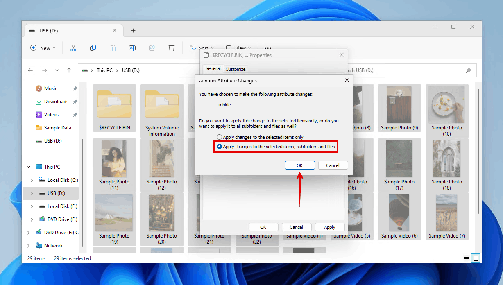503x285 pixels.
Task: Click the Cut scissors icon in toolbar
Action: (73, 48)
